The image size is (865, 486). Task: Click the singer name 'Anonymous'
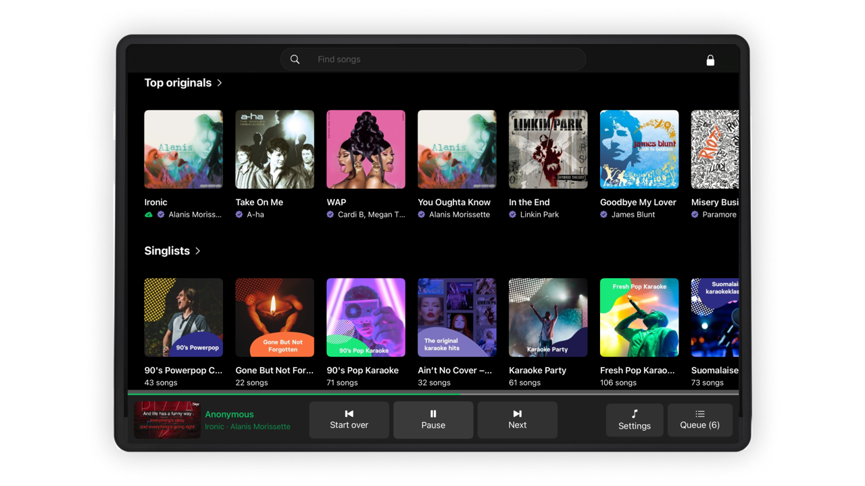[230, 414]
